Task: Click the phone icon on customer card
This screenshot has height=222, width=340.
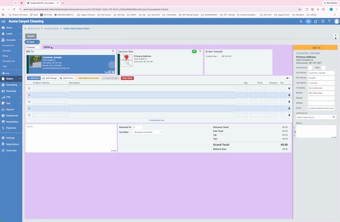Action: (106, 72)
